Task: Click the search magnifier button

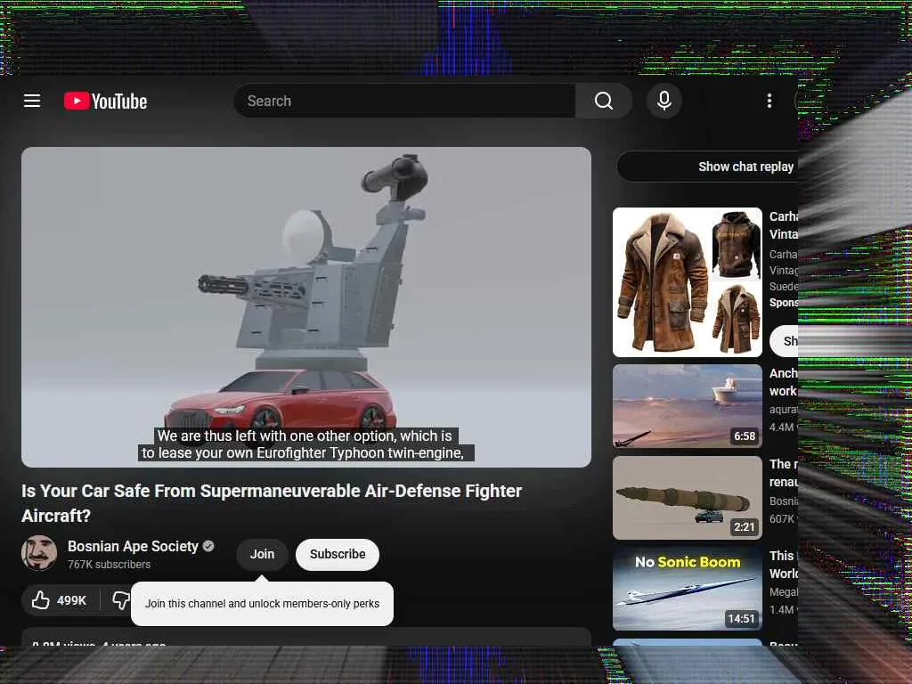Action: point(604,101)
